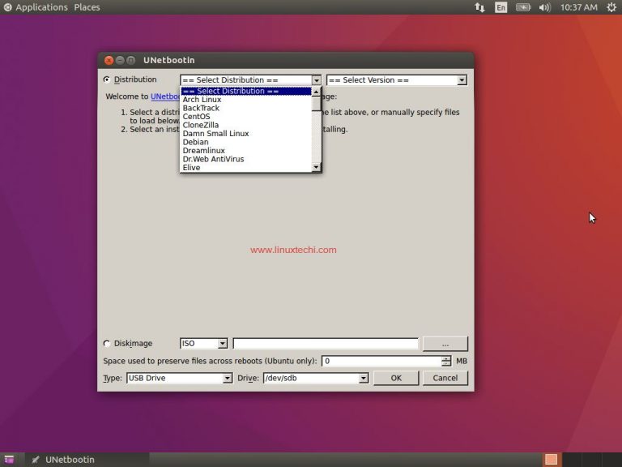Click the disk image path input field
This screenshot has height=467, width=622.
tap(326, 344)
